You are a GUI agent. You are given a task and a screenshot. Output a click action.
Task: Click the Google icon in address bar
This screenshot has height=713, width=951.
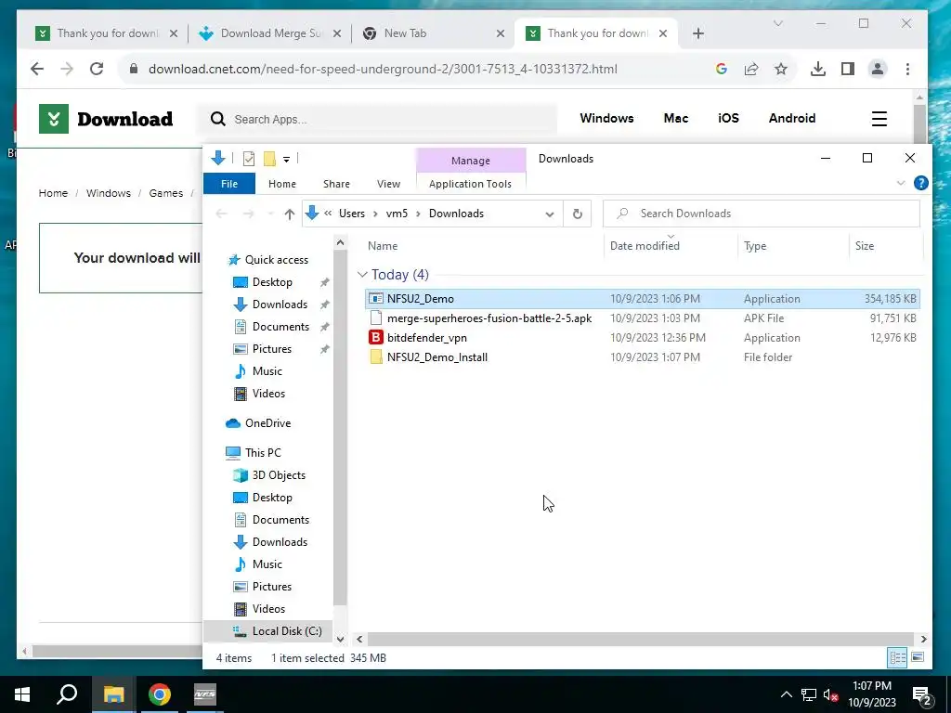pos(721,69)
